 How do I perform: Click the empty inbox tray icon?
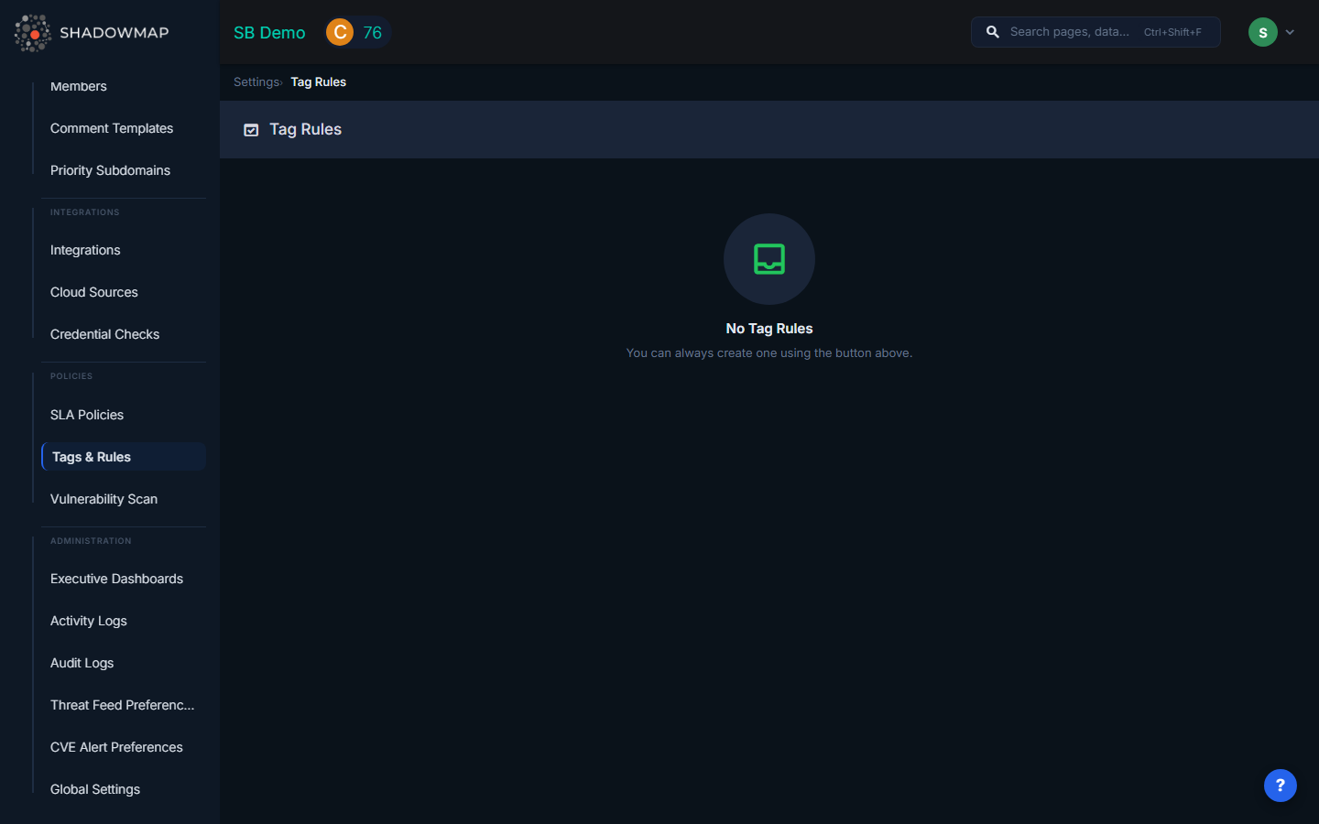pos(769,259)
